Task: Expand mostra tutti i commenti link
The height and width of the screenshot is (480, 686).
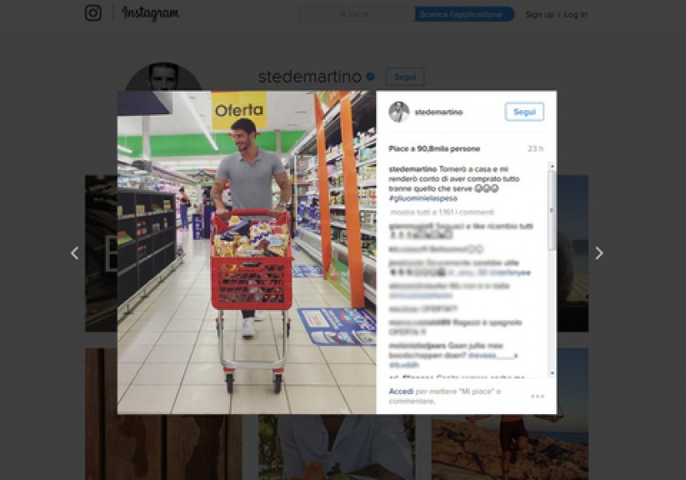Action: (442, 212)
